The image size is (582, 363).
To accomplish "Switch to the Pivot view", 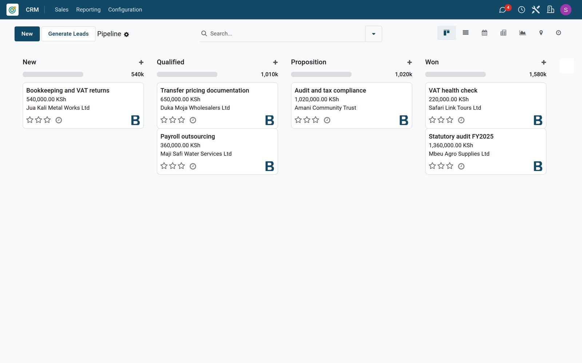I will tap(503, 33).
